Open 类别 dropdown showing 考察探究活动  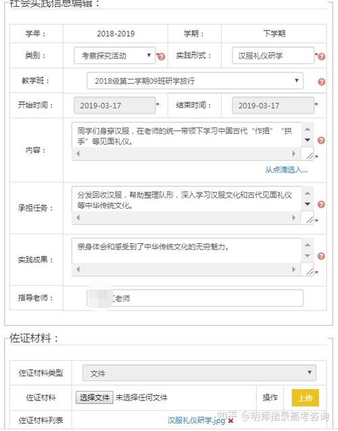point(115,56)
